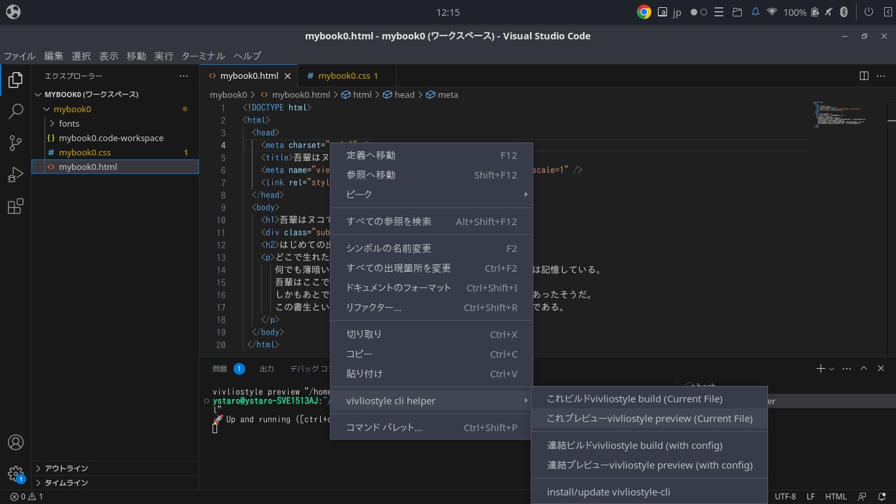Choose コピー from context menu
The image size is (896, 504).
click(432, 354)
